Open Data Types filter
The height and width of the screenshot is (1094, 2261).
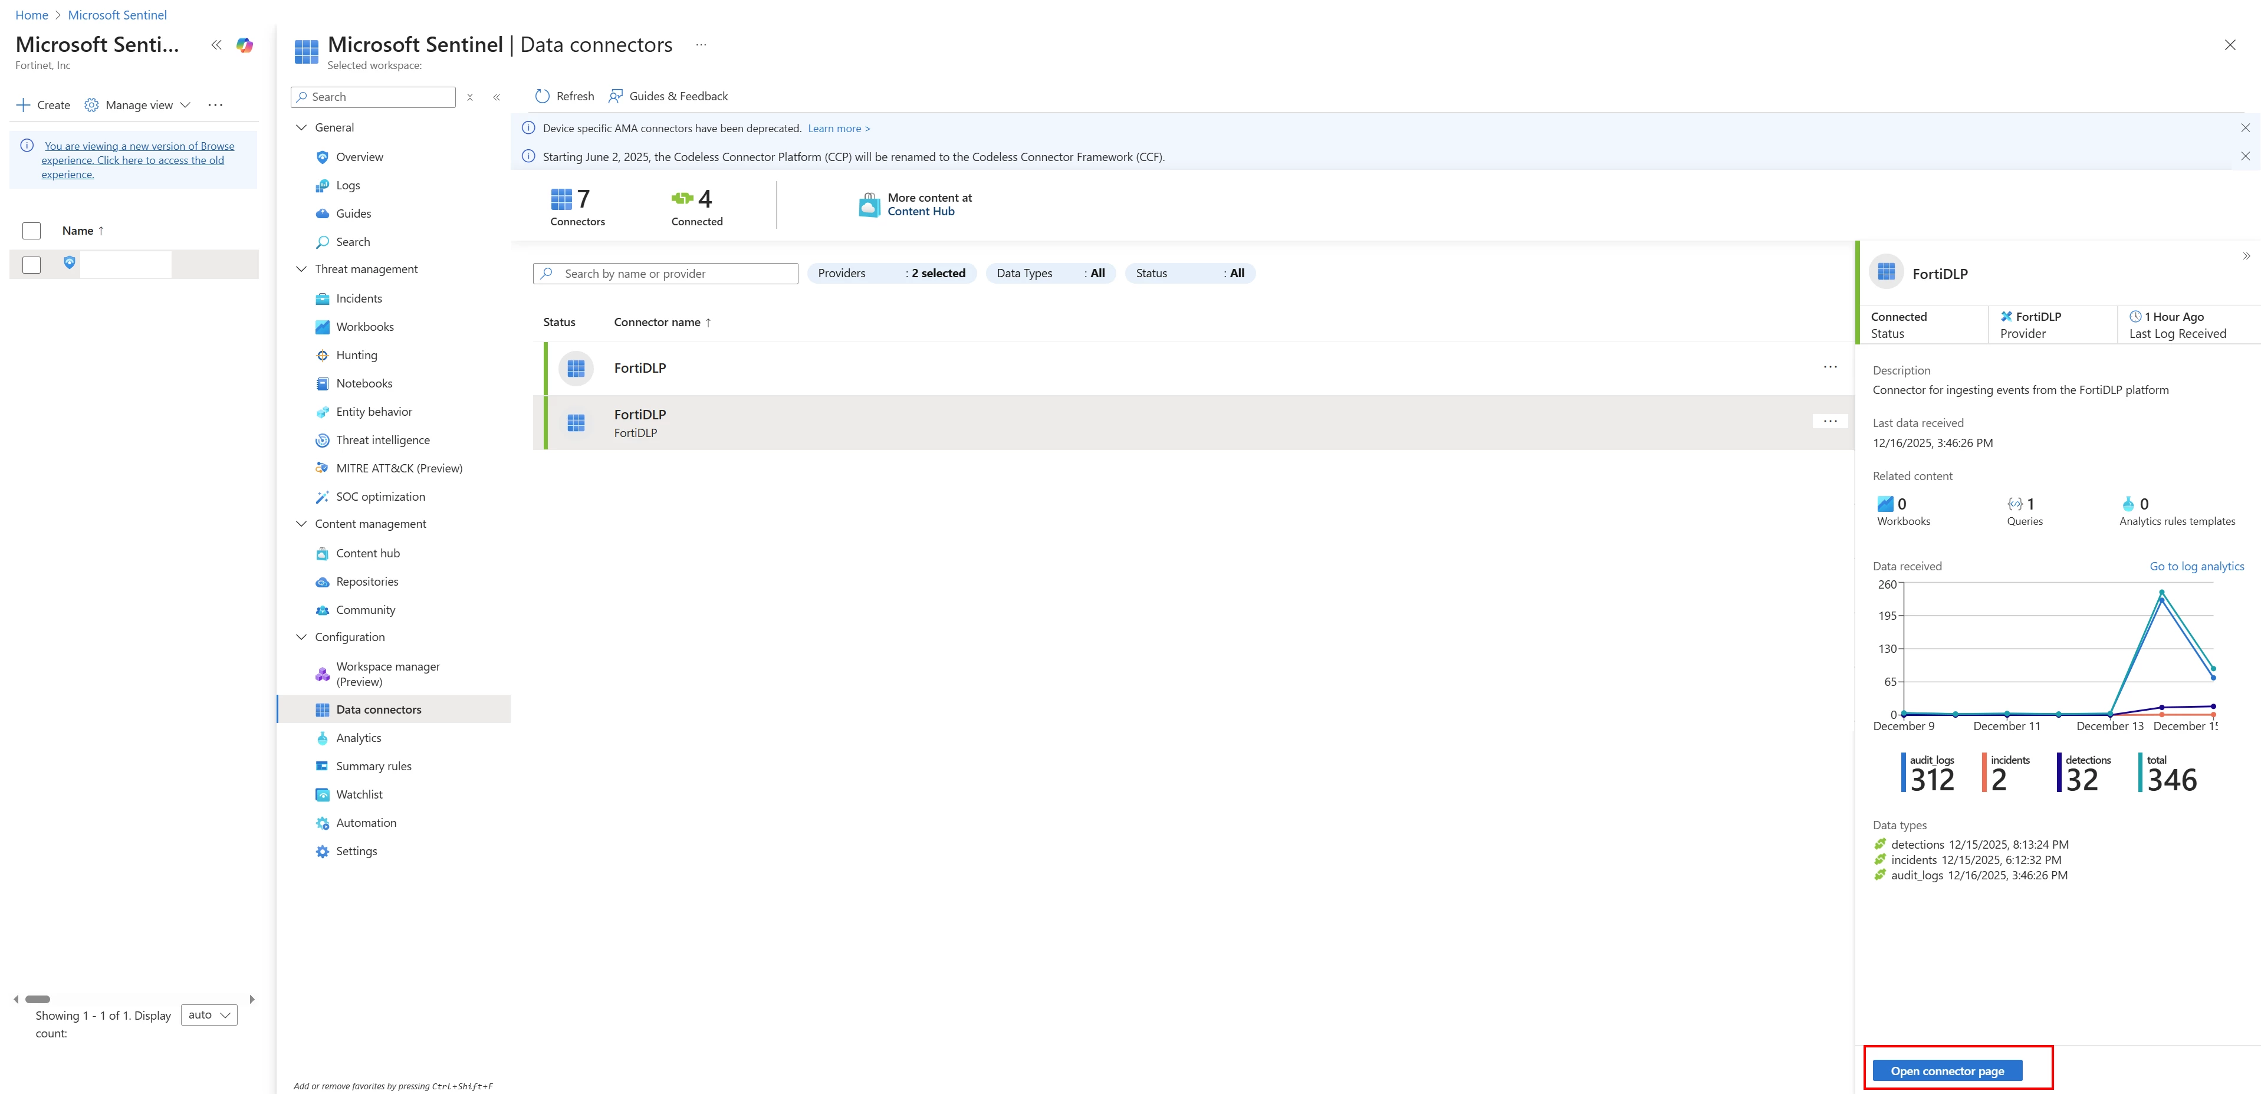[1051, 274]
